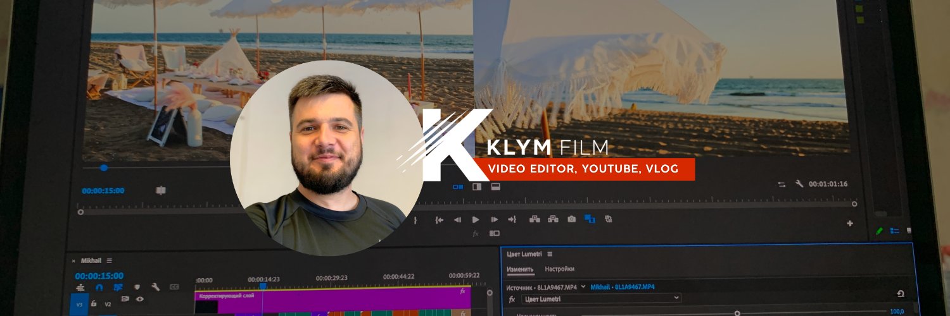Click the Play button in program monitor
Image resolution: width=950 pixels, height=316 pixels.
point(476,219)
